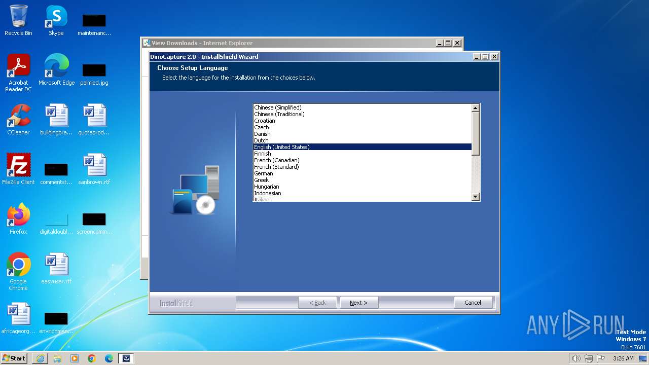Image resolution: width=649 pixels, height=365 pixels.
Task: Minimize the InstallShield Wizard window
Action: pos(477,57)
